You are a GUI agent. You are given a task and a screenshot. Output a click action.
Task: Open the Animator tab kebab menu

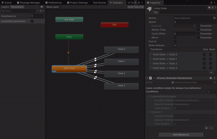(x=142, y=3)
